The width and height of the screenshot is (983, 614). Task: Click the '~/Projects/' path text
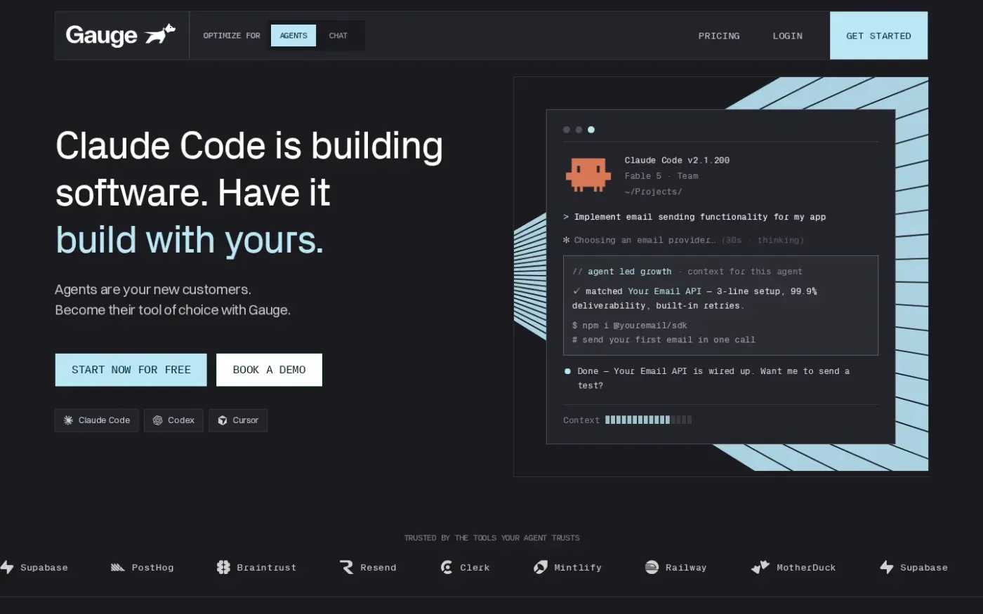tap(653, 192)
